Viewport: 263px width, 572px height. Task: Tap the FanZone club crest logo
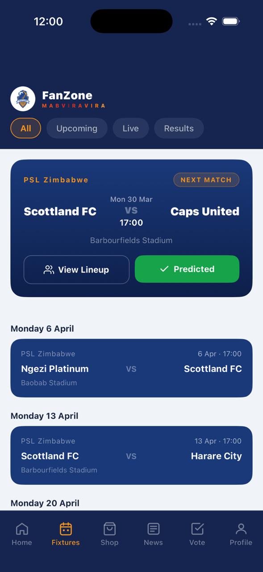(x=22, y=99)
